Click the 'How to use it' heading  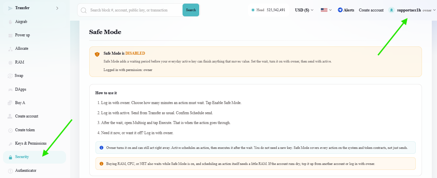coord(106,93)
